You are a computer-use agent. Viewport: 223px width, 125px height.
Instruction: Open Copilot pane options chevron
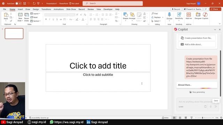point(215,30)
